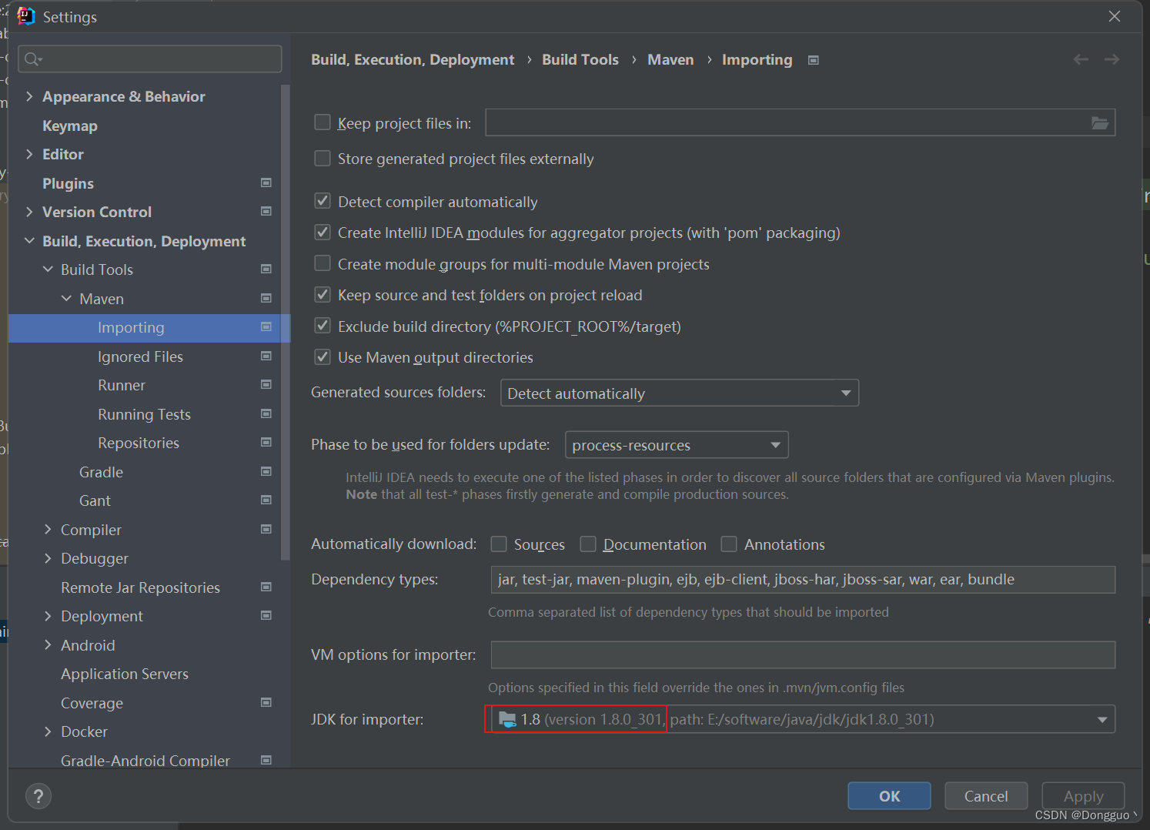Image resolution: width=1150 pixels, height=830 pixels.
Task: Enable automatic download of Annotations
Action: point(729,544)
